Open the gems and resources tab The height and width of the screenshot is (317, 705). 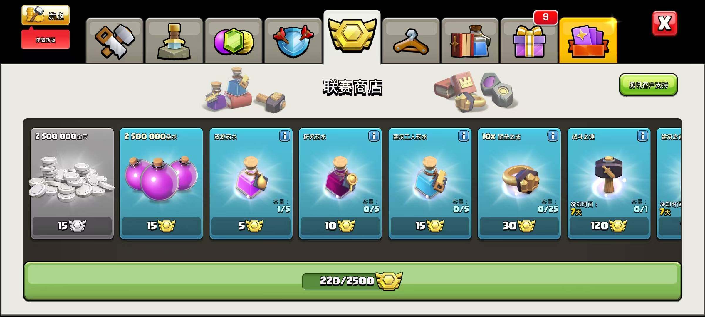pyautogui.click(x=234, y=41)
